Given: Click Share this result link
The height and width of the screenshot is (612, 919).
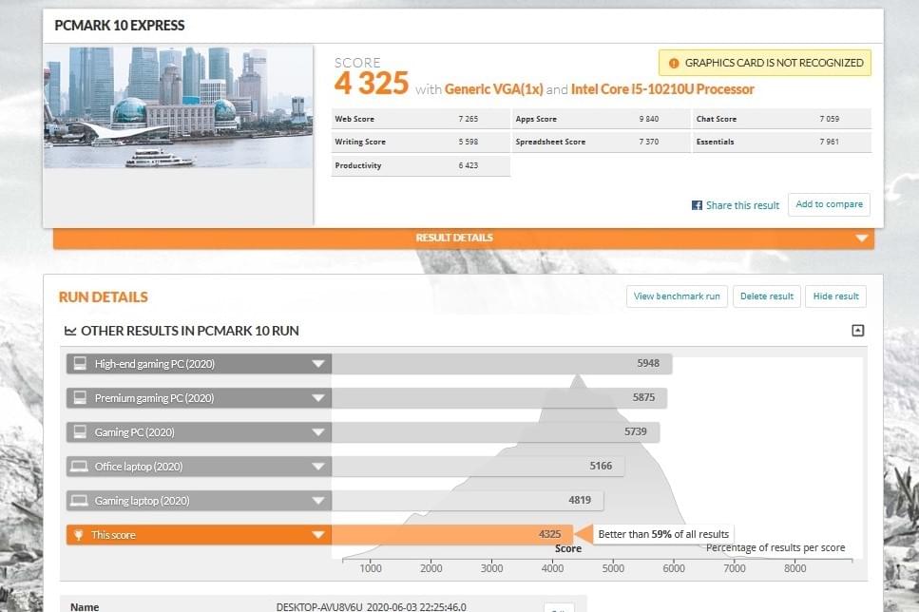Looking at the screenshot, I should (742, 205).
